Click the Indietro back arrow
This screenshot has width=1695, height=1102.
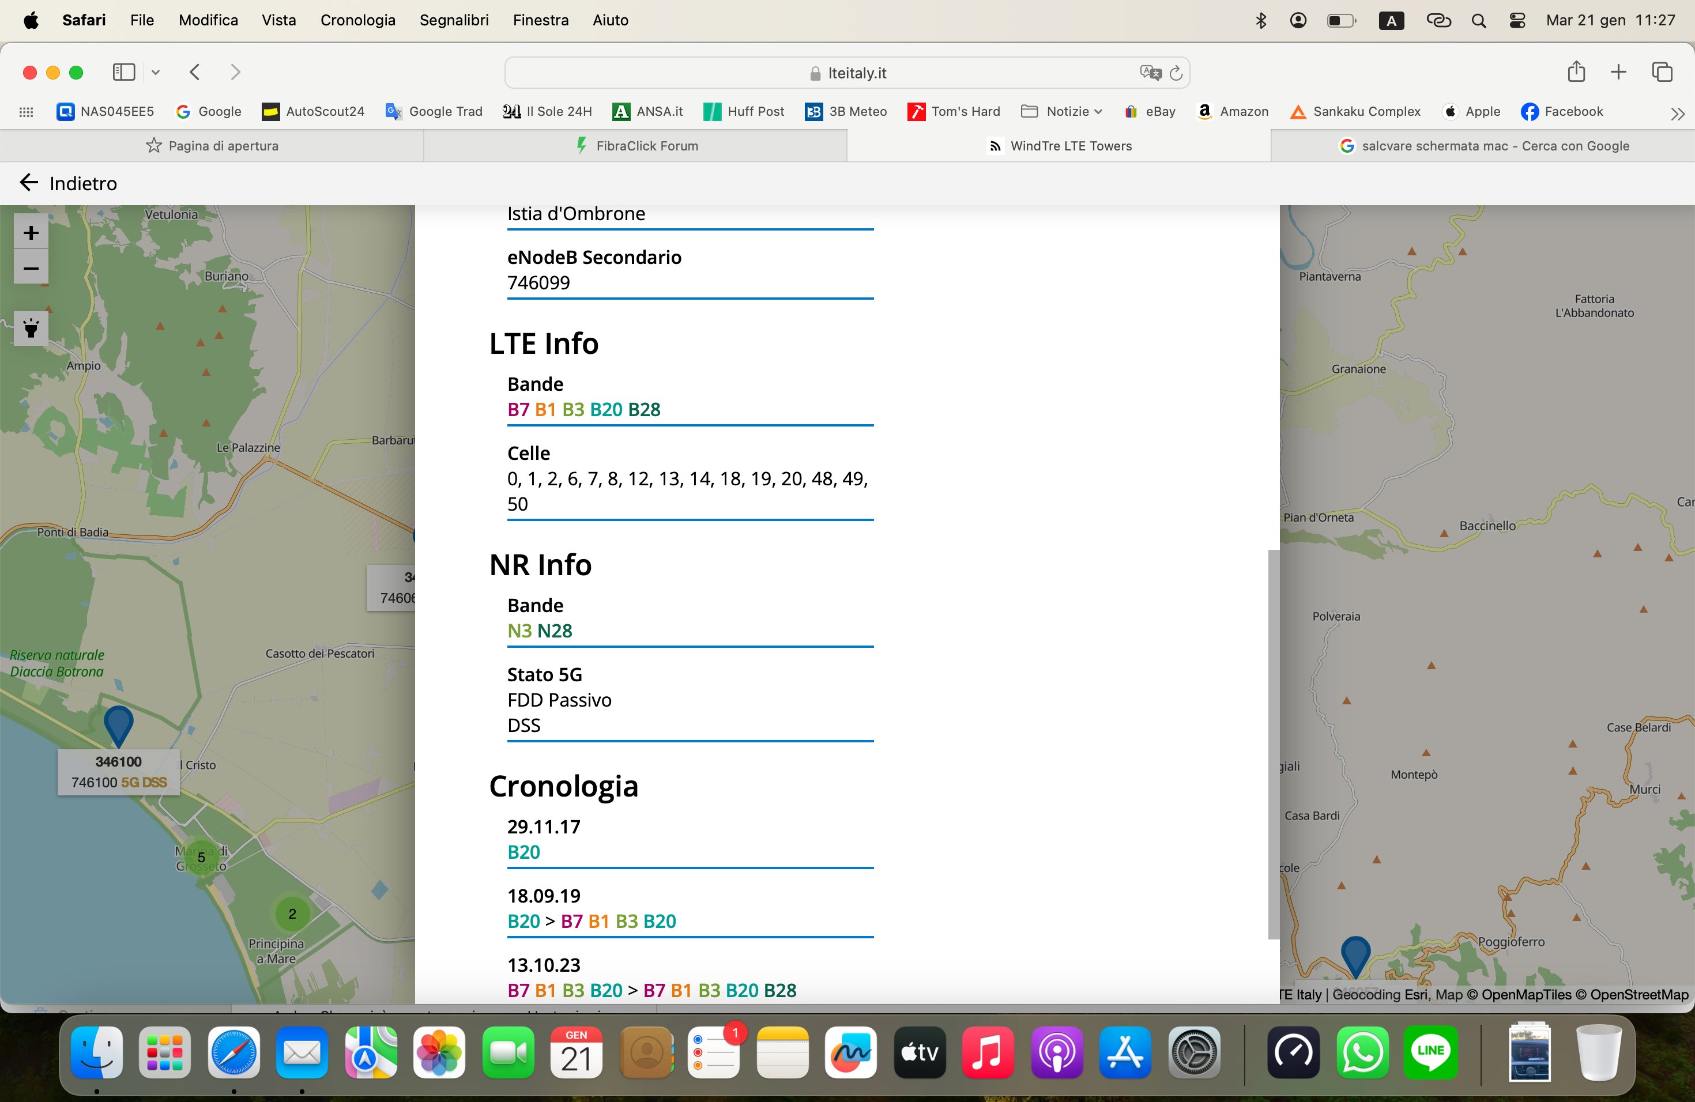(28, 183)
